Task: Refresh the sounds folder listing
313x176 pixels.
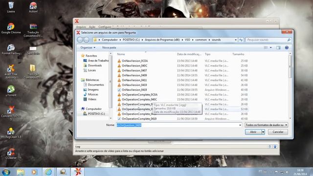Action: [241, 40]
